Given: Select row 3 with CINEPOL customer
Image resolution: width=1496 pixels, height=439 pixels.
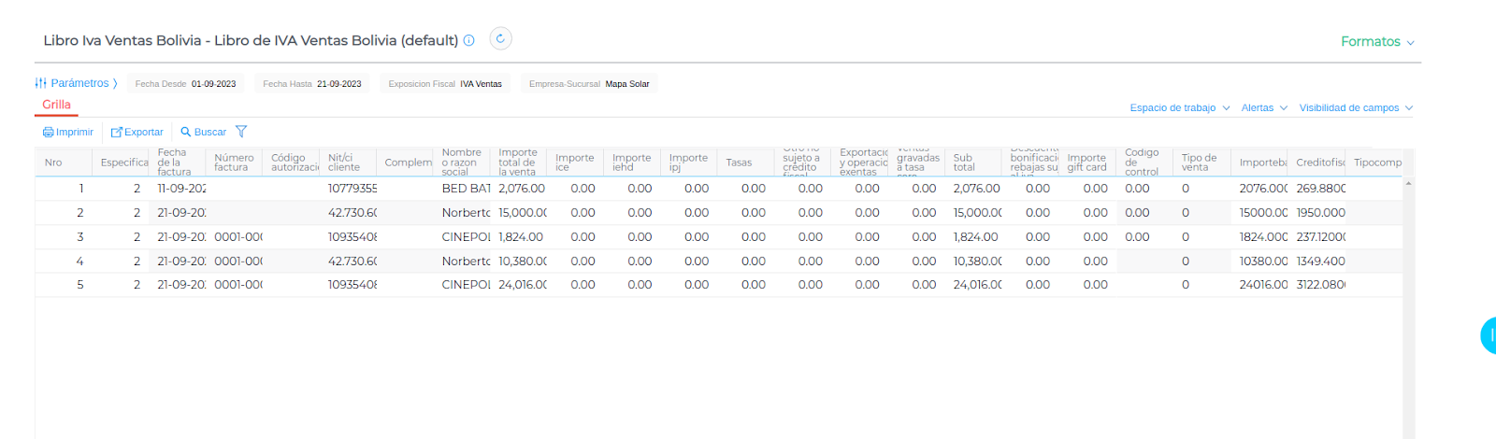Looking at the screenshot, I should (466, 237).
